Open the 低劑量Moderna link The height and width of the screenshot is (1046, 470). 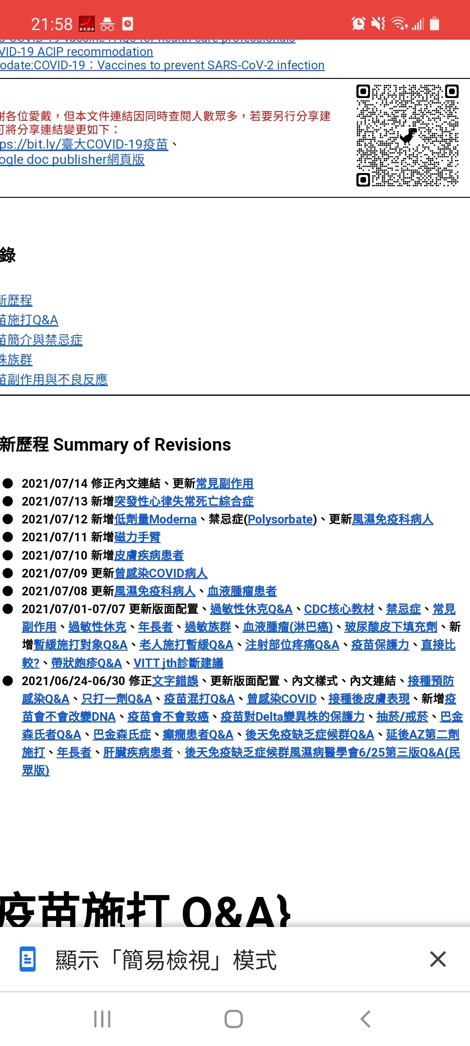point(155,519)
